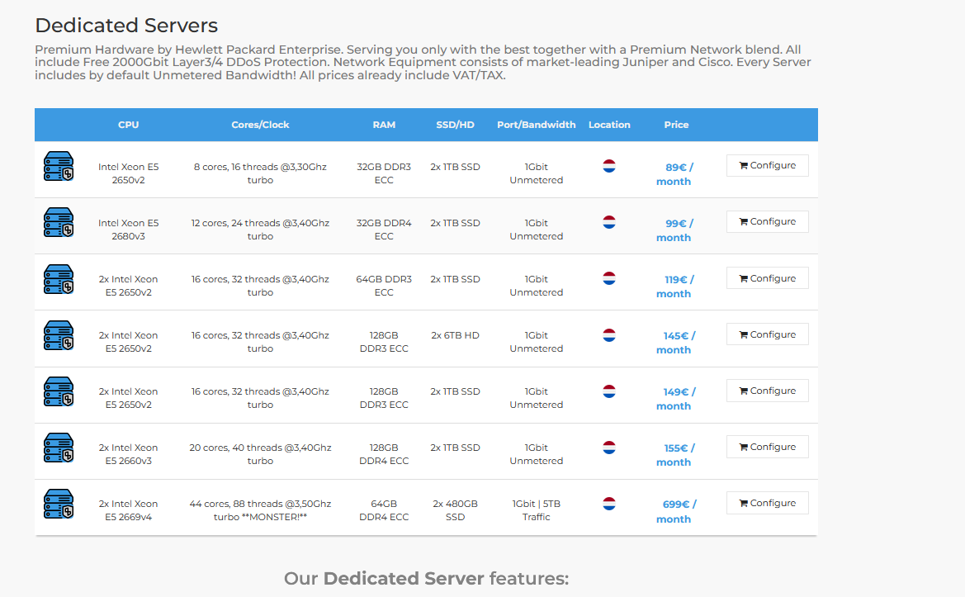The width and height of the screenshot is (965, 597).
Task: Select the '119€ / month' price
Action: tap(674, 287)
